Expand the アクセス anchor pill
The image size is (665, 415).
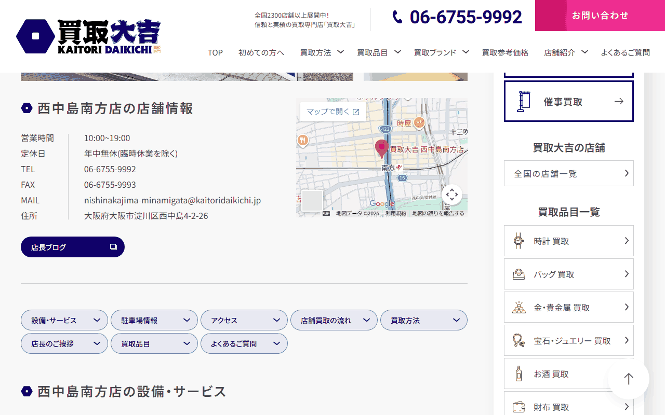[244, 320]
